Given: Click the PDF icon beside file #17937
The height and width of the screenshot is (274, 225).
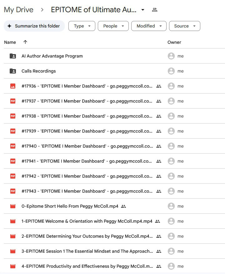Looking at the screenshot, I should click(x=13, y=101).
